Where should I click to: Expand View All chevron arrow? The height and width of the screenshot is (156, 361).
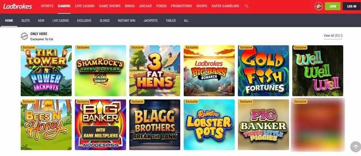[342, 36]
